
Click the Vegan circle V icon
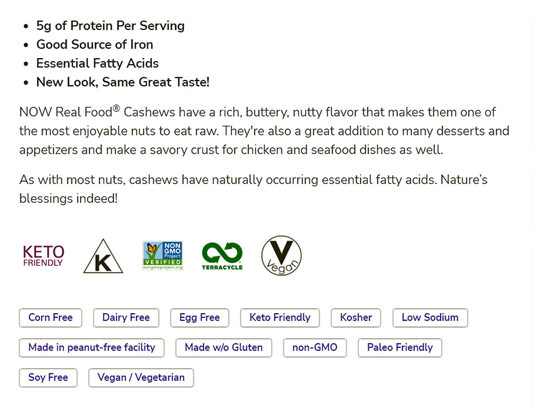pyautogui.click(x=281, y=256)
